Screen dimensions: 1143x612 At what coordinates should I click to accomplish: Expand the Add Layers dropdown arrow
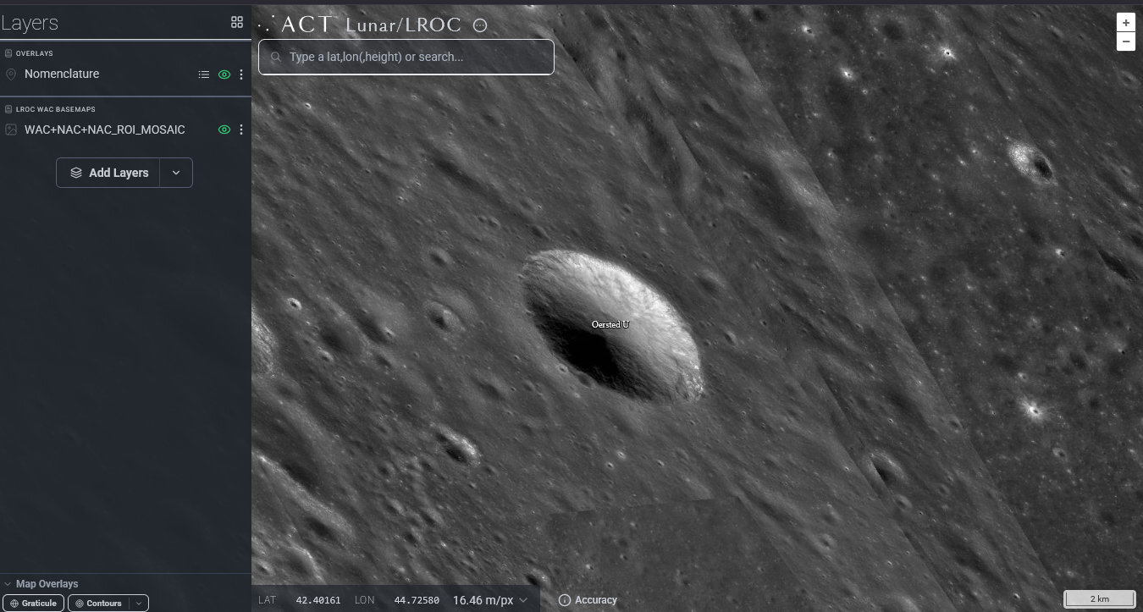176,173
